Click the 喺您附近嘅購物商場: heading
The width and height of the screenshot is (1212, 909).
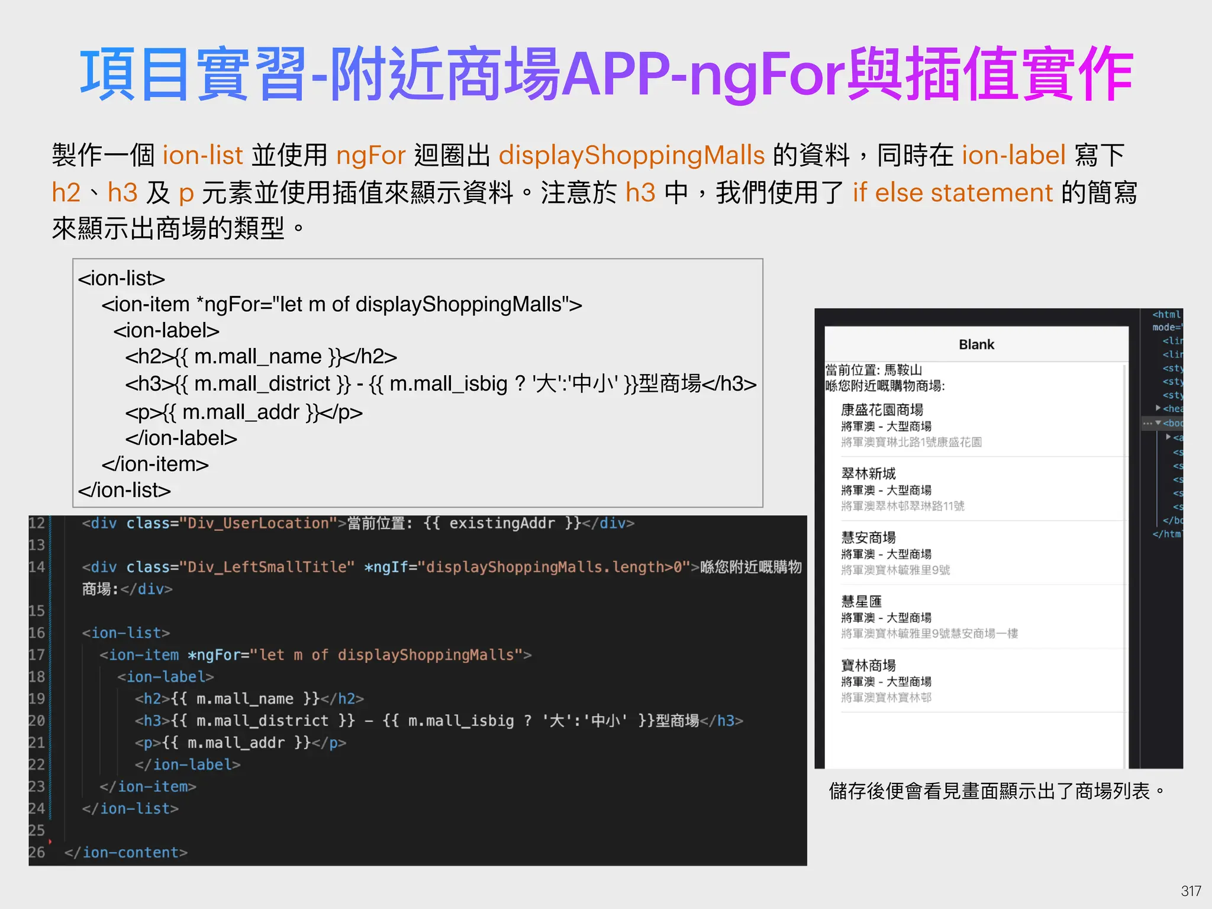point(885,386)
